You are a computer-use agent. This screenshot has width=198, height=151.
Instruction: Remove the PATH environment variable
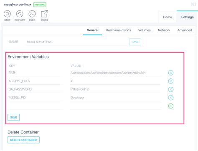171,73
